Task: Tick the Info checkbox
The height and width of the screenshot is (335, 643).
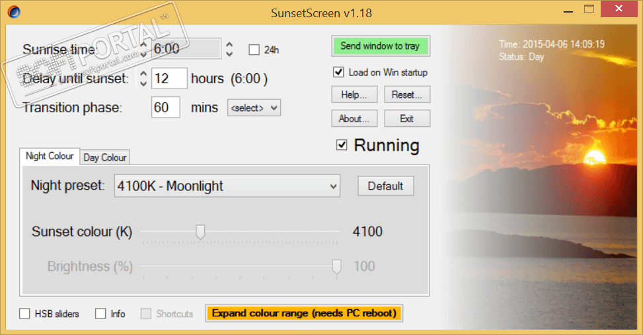Action: (100, 314)
